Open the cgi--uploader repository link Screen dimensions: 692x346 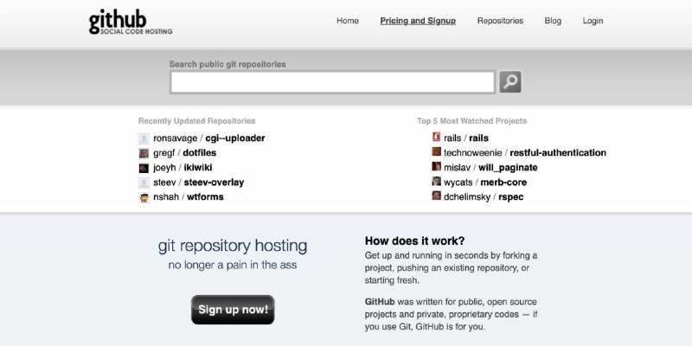point(235,138)
